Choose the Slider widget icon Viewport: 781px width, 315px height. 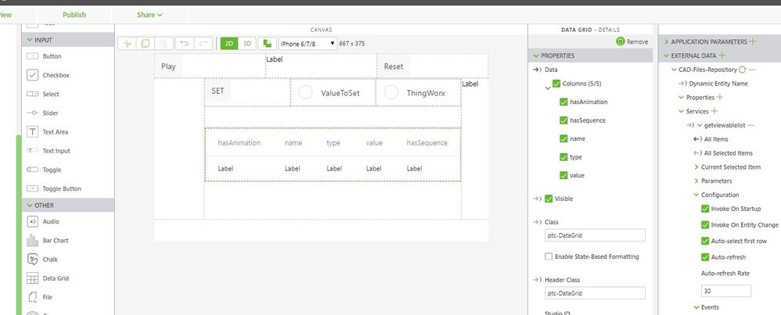pos(32,113)
